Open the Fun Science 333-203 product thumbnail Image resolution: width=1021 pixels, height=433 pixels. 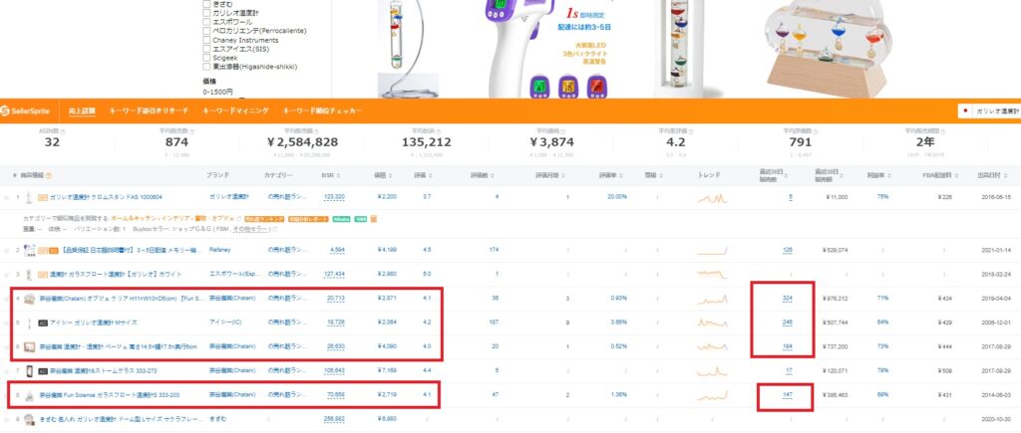tap(29, 395)
